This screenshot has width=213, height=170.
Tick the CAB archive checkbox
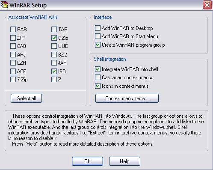13,46
